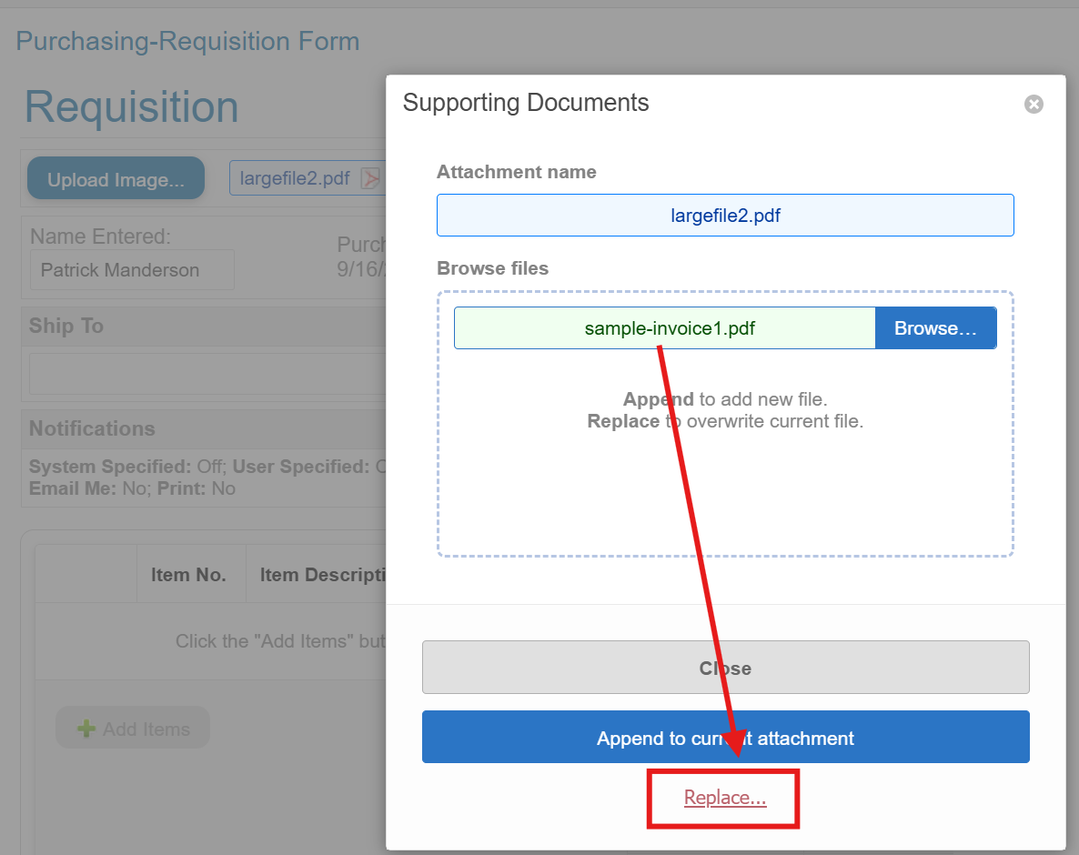Click the Ship To text field
This screenshot has width=1079, height=855.
coord(207,374)
